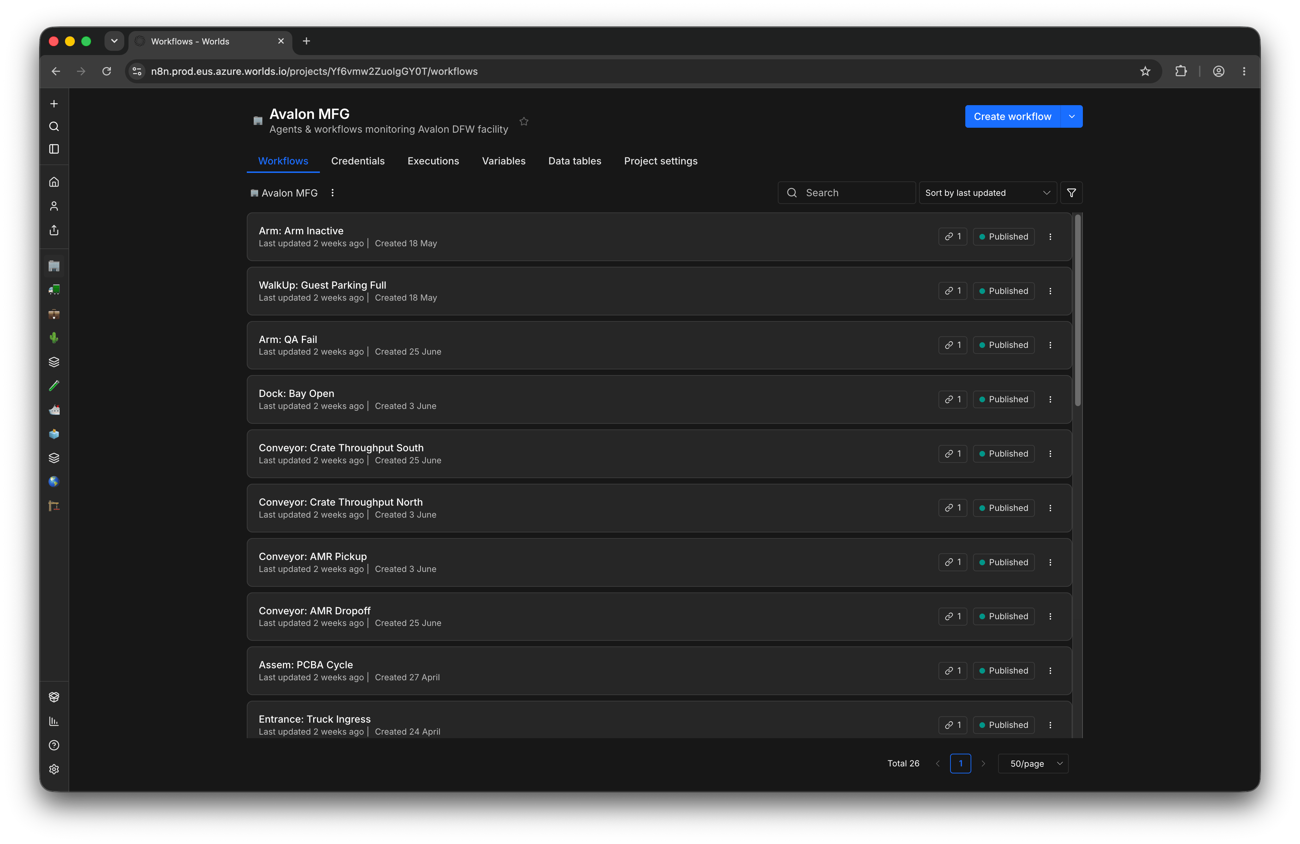
Task: Switch to the Workflows tab
Action: [283, 161]
